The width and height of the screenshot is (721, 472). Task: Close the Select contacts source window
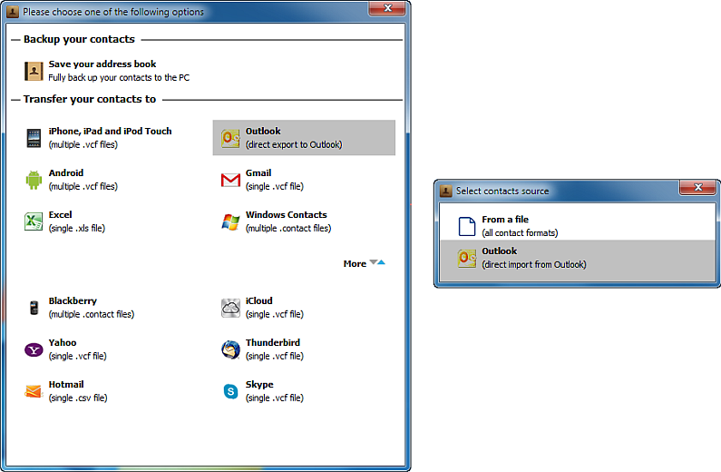pyautogui.click(x=697, y=187)
